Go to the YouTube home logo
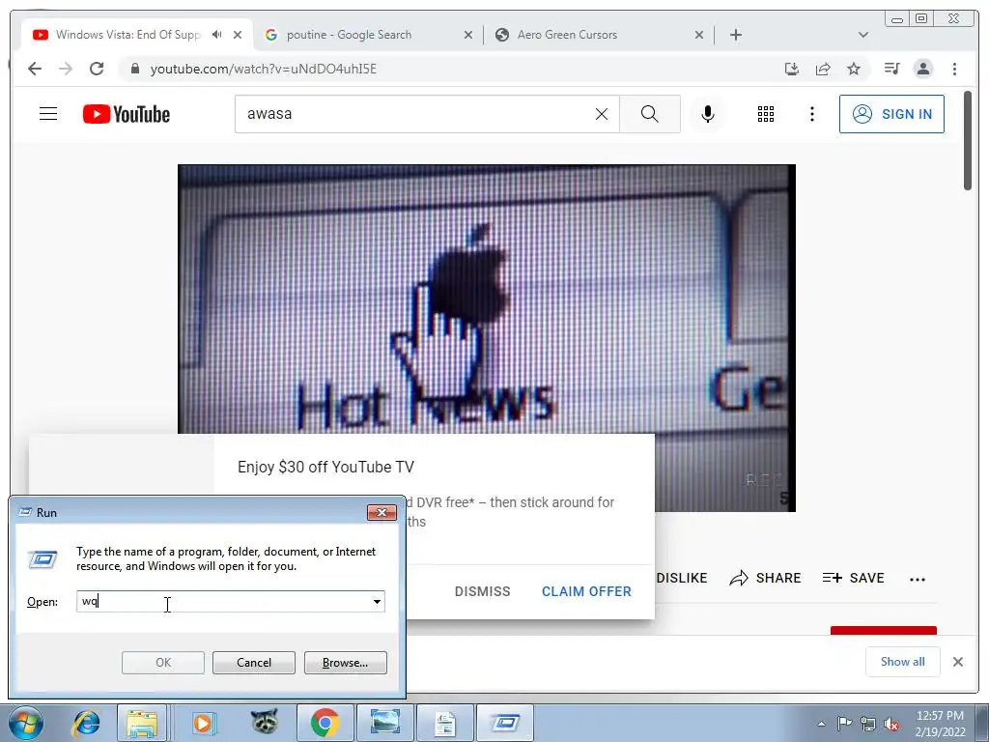Viewport: 989px width, 742px height. click(127, 114)
